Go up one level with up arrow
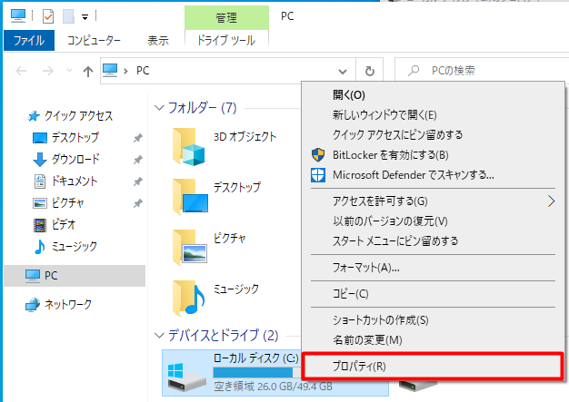Image resolution: width=569 pixels, height=402 pixels. coord(88,71)
